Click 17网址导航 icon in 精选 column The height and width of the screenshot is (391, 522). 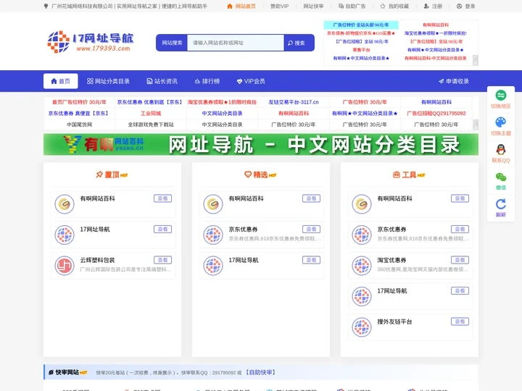[213, 265]
